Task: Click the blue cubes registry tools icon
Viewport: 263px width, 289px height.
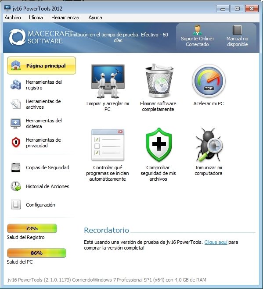Action: (x=16, y=85)
